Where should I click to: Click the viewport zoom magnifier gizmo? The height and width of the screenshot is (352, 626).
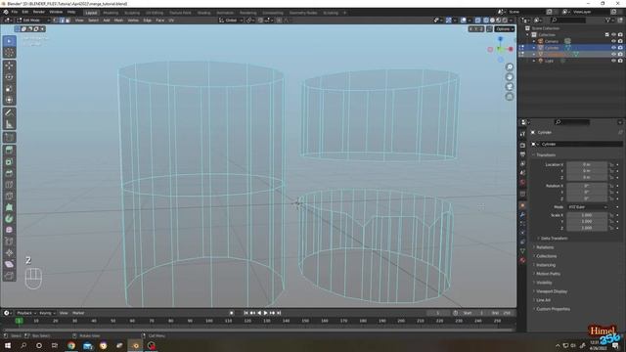click(x=510, y=67)
